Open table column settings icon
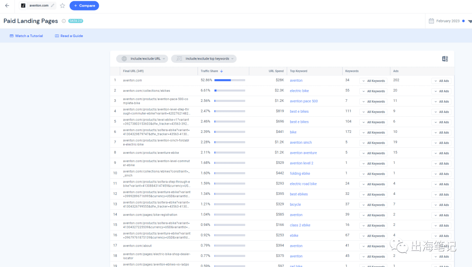 pos(445,59)
